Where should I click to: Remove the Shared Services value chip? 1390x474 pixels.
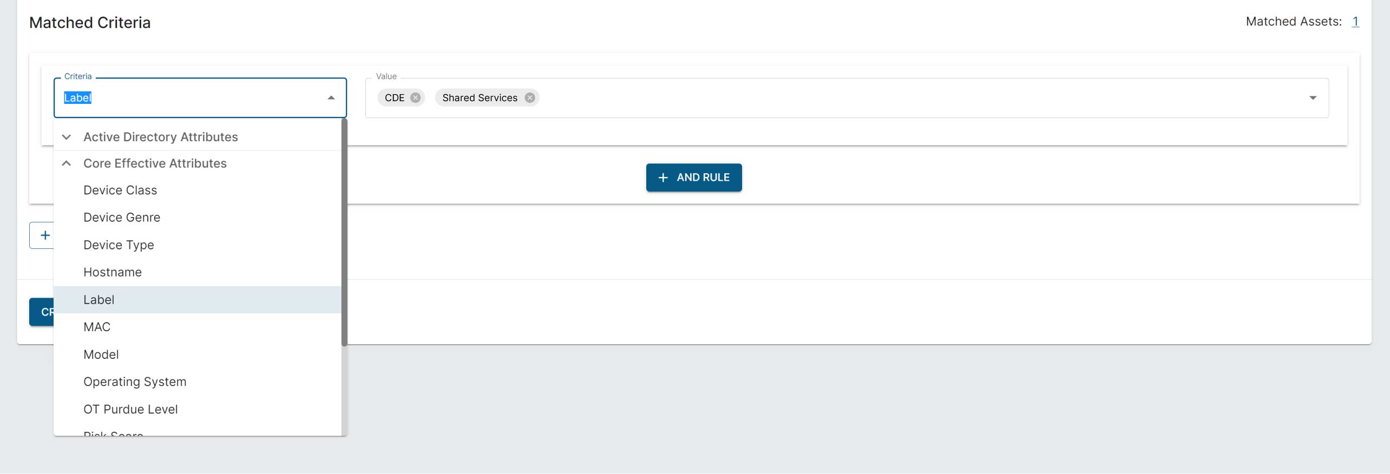[x=530, y=97]
